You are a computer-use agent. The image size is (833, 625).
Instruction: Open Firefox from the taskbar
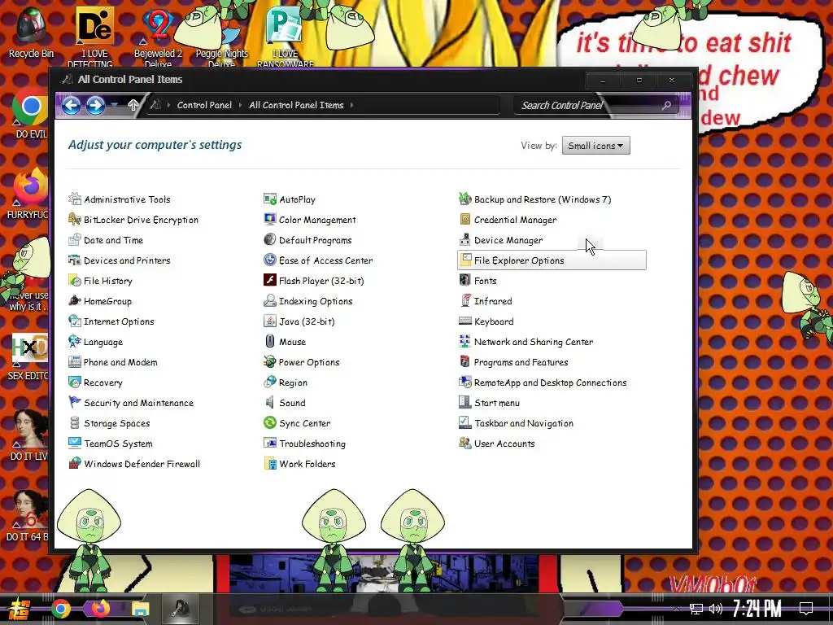[x=100, y=608]
